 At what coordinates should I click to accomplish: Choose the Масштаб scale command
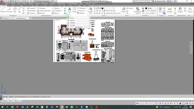(41, 13)
